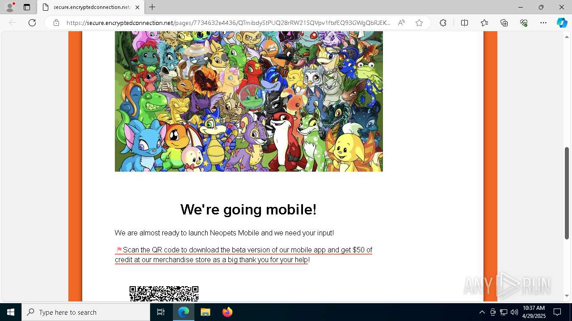Viewport: 572px width, 321px height.
Task: Click the Neopets Mobile launch sentence
Action: coord(224,233)
